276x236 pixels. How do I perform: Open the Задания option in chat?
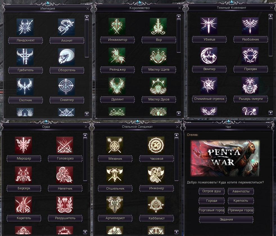(x=226, y=220)
